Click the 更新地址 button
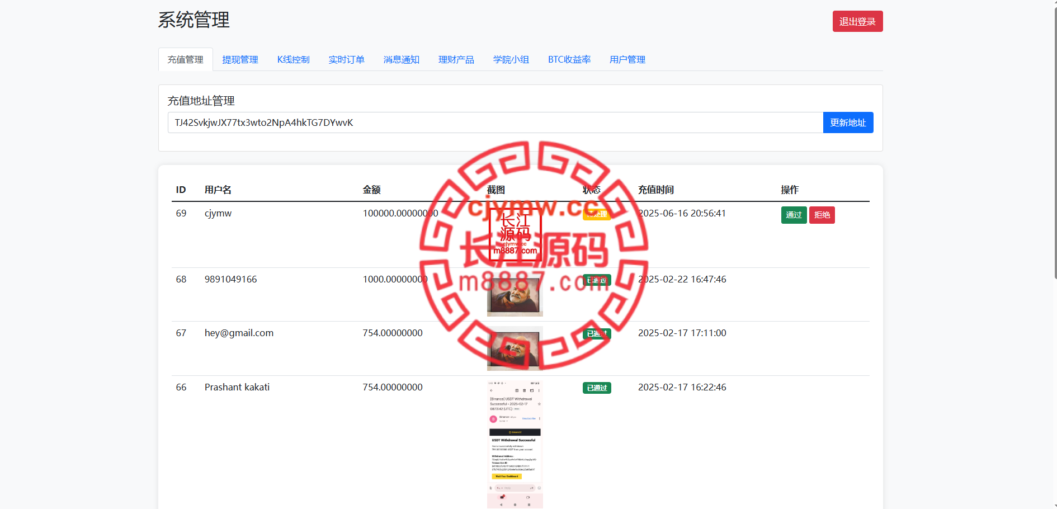 [848, 122]
